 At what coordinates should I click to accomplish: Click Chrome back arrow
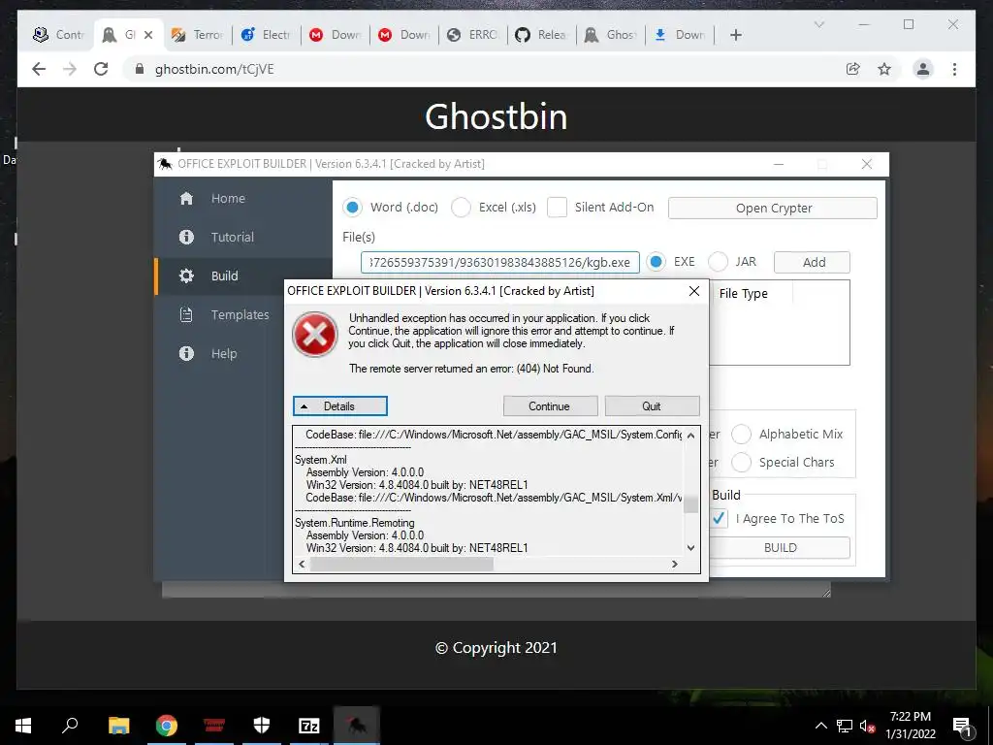[39, 69]
